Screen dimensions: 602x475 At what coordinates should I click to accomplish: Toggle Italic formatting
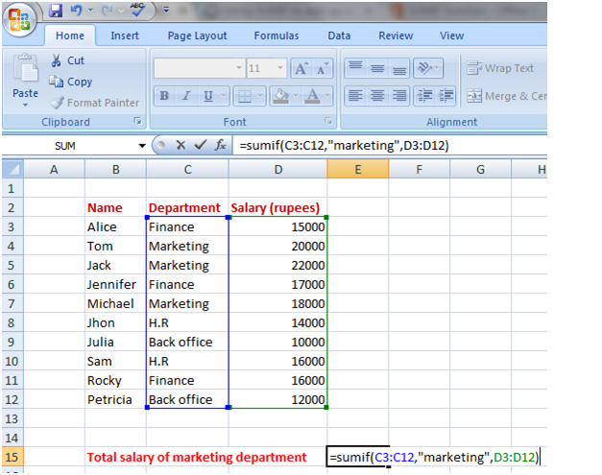pyautogui.click(x=186, y=96)
